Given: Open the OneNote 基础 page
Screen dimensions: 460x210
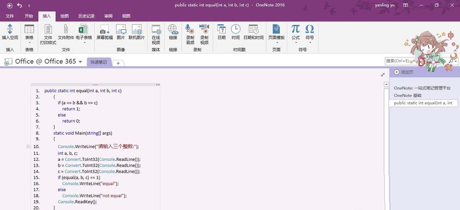Looking at the screenshot, I should click(408, 95).
